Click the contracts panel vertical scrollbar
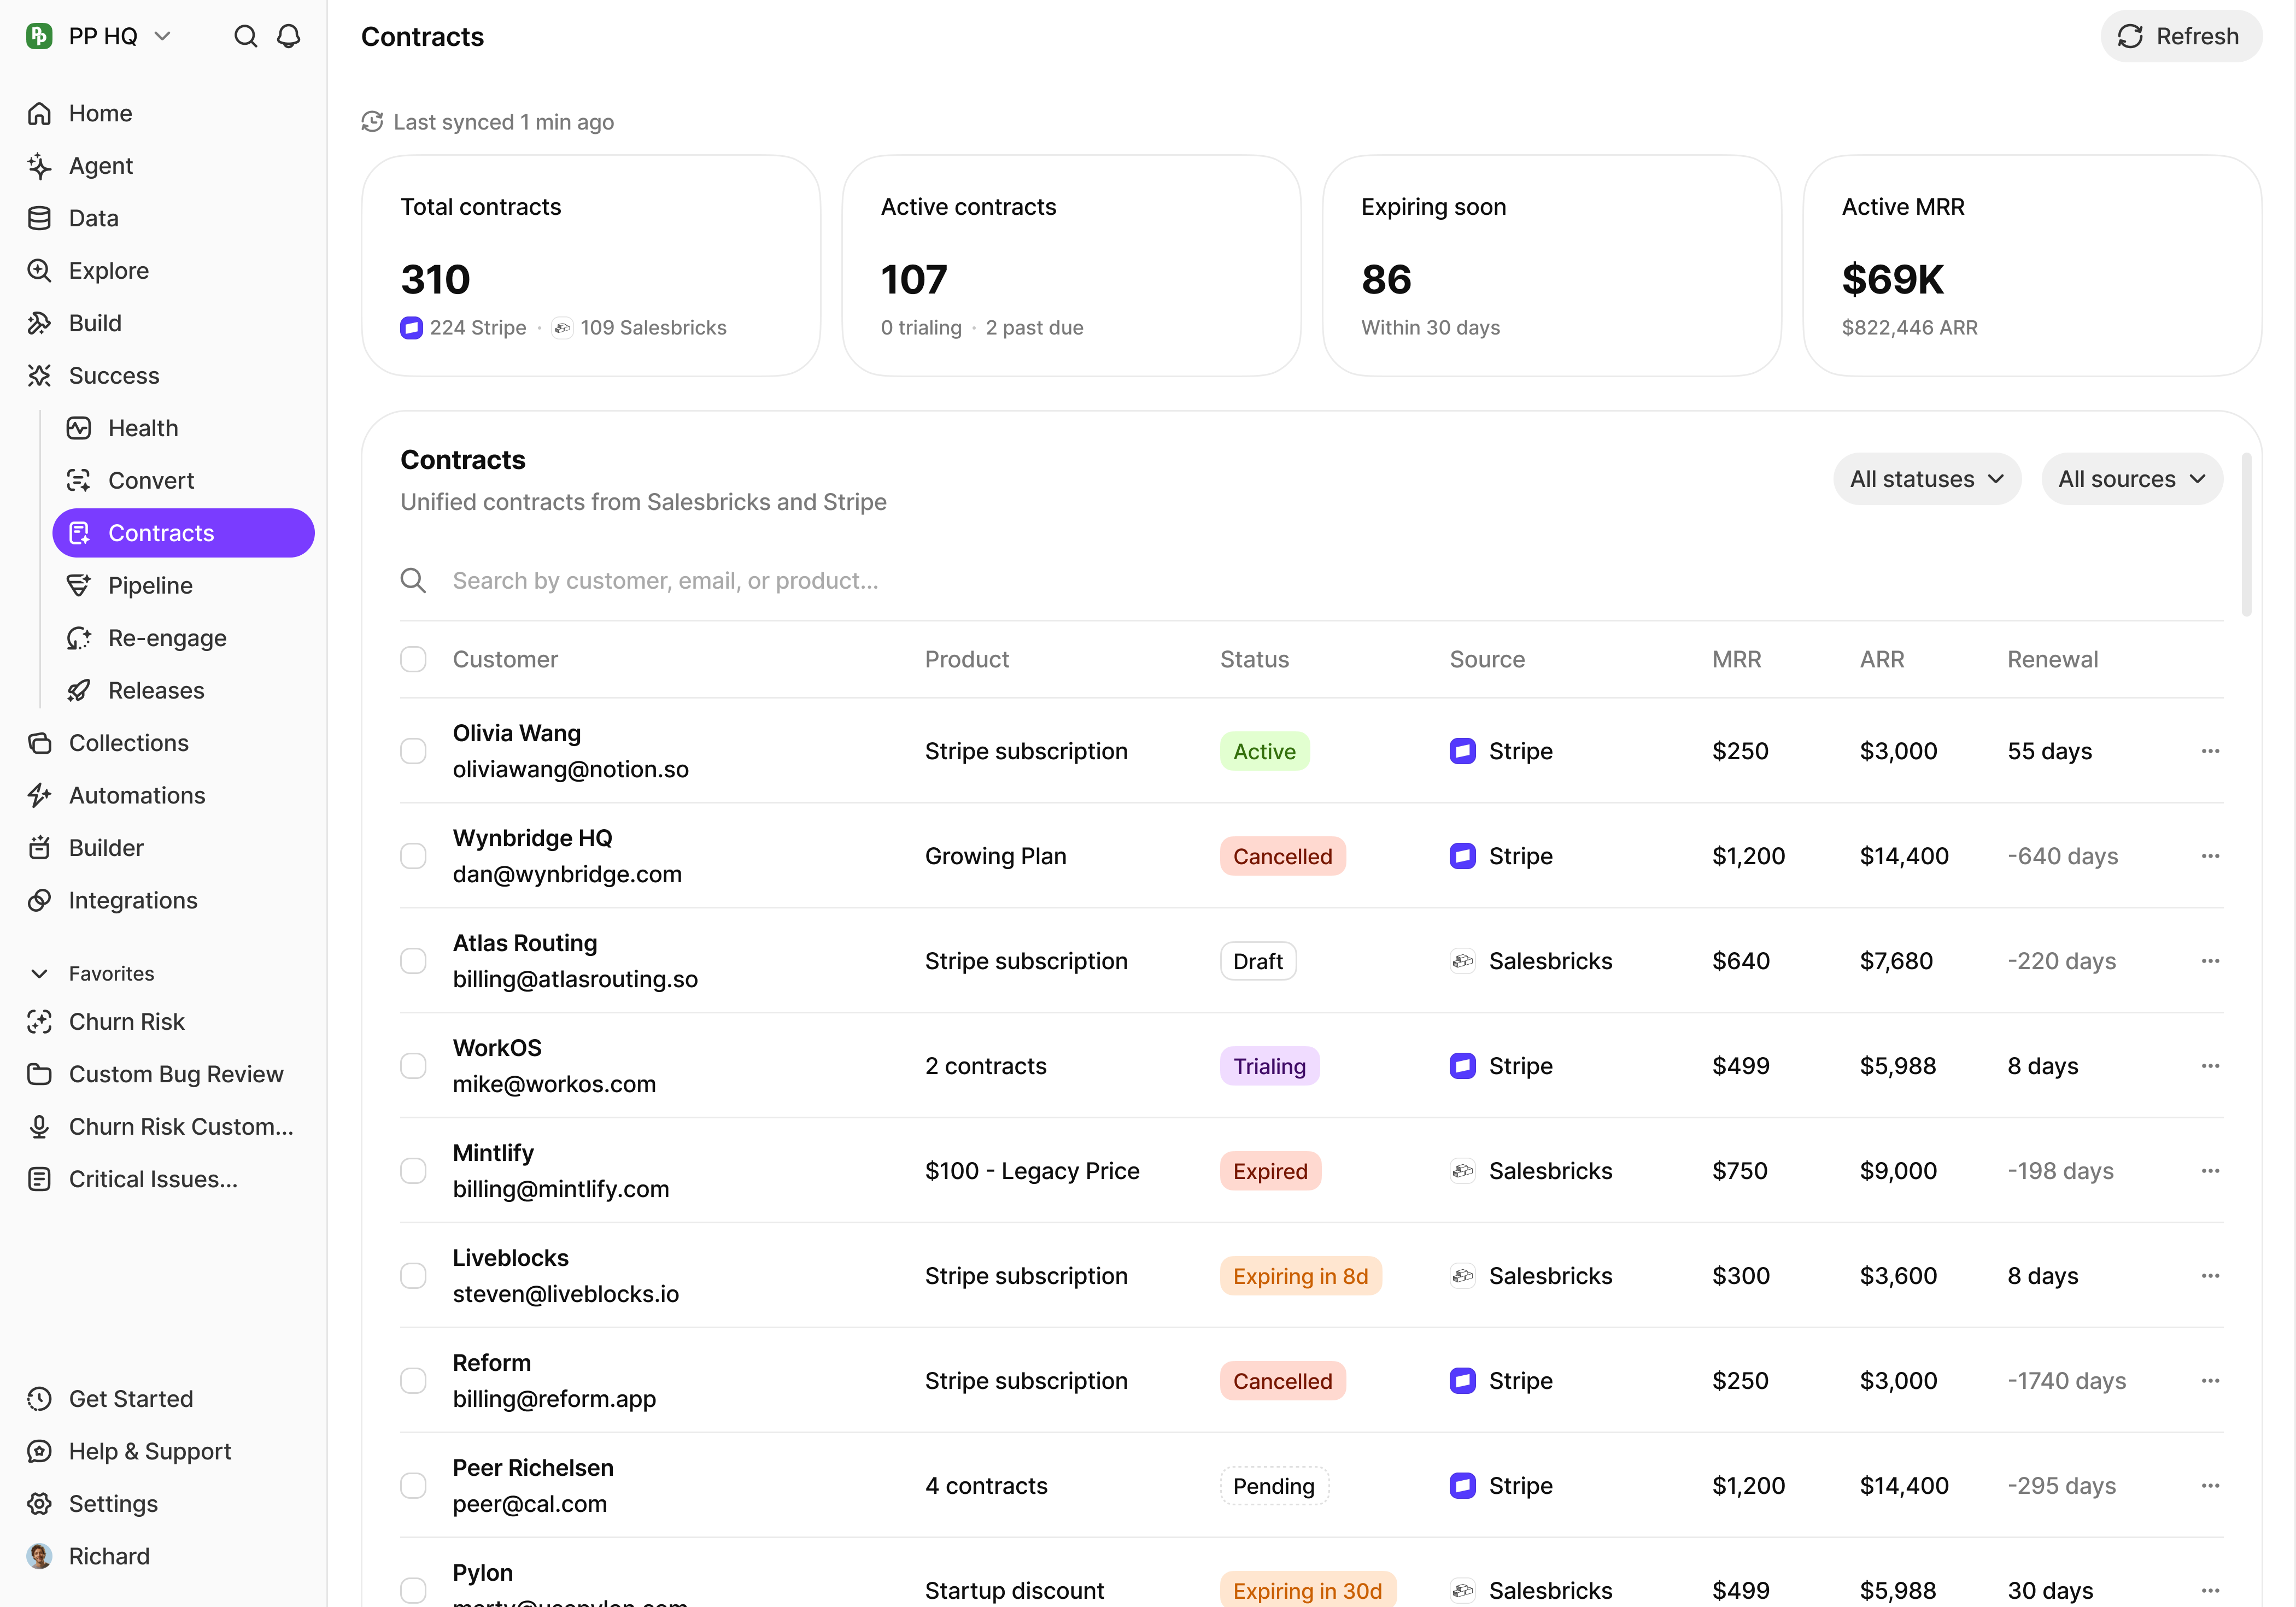This screenshot has width=2296, height=1607. [x=2246, y=536]
